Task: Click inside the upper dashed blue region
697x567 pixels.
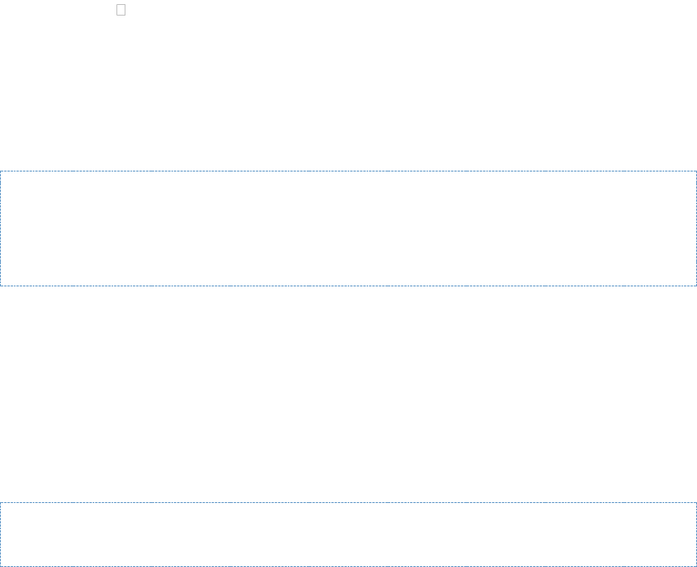Action: pyautogui.click(x=348, y=229)
